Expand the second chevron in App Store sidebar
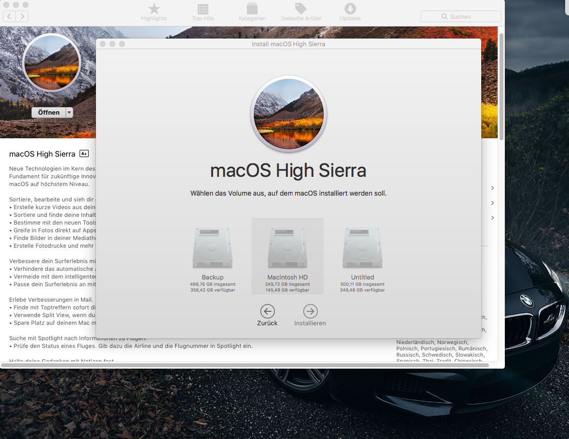Image resolution: width=569 pixels, height=439 pixels. click(492, 203)
